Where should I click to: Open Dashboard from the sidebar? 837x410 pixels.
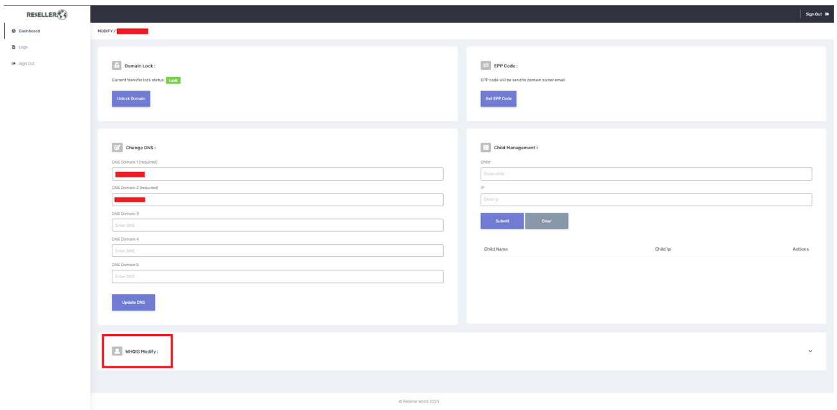pos(29,31)
